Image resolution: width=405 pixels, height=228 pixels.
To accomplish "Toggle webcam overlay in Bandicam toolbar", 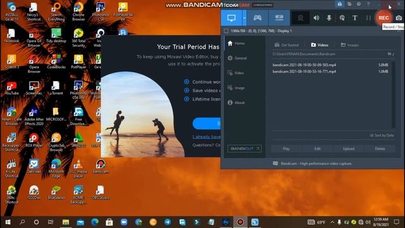I will pyautogui.click(x=301, y=18).
